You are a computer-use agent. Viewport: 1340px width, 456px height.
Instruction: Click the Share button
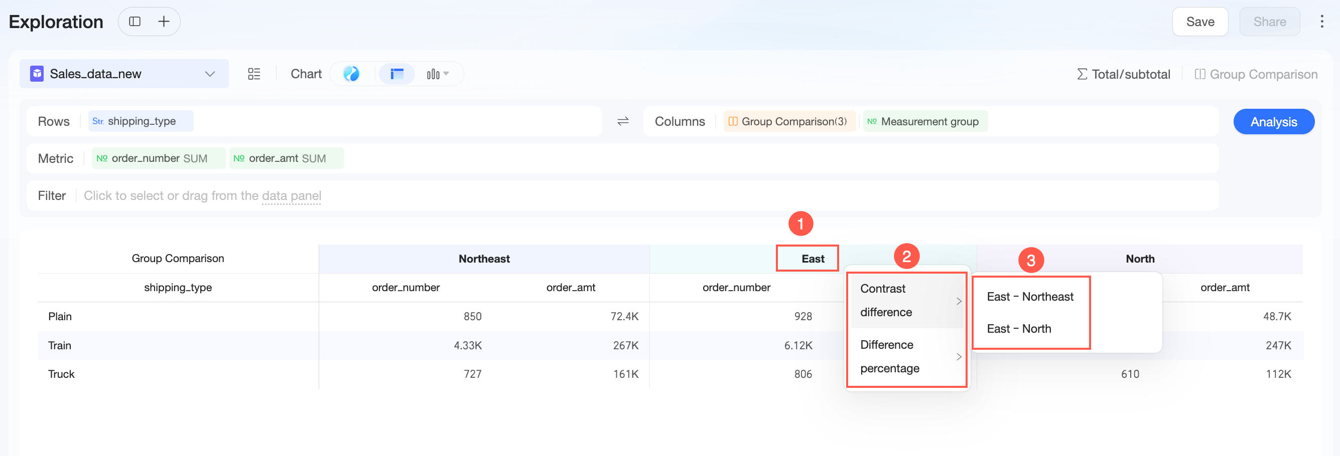[1269, 21]
